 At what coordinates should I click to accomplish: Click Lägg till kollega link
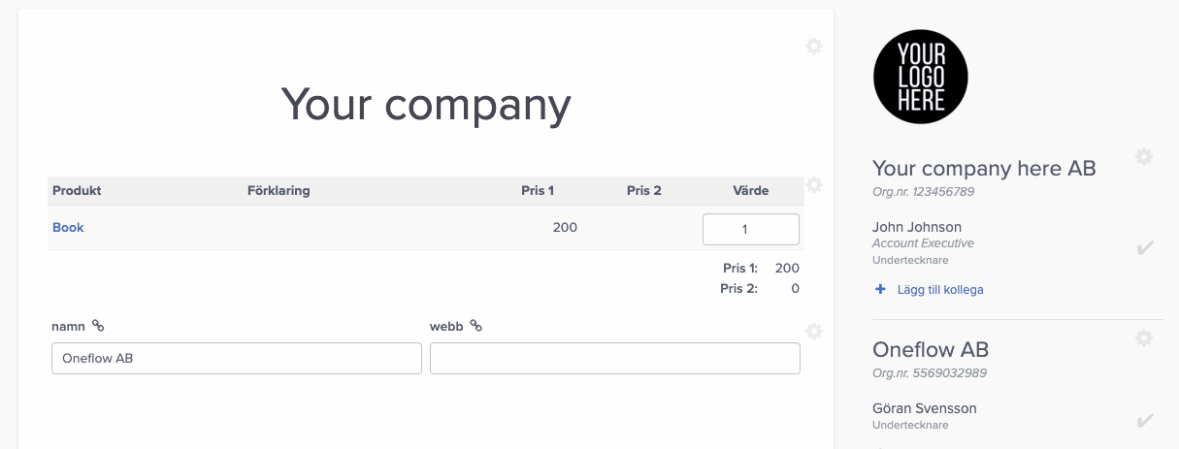click(x=940, y=289)
